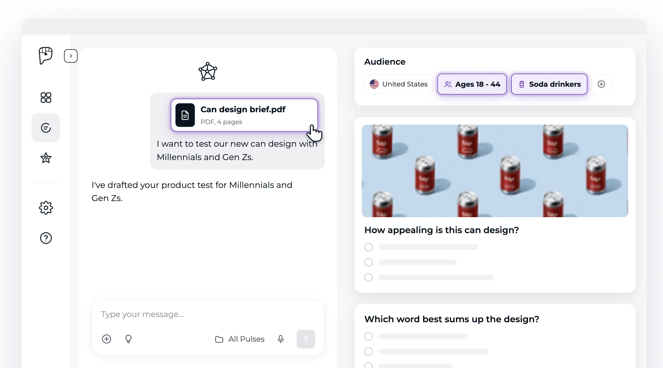Select third option under How appealing question
This screenshot has width=663, height=368.
pos(368,277)
